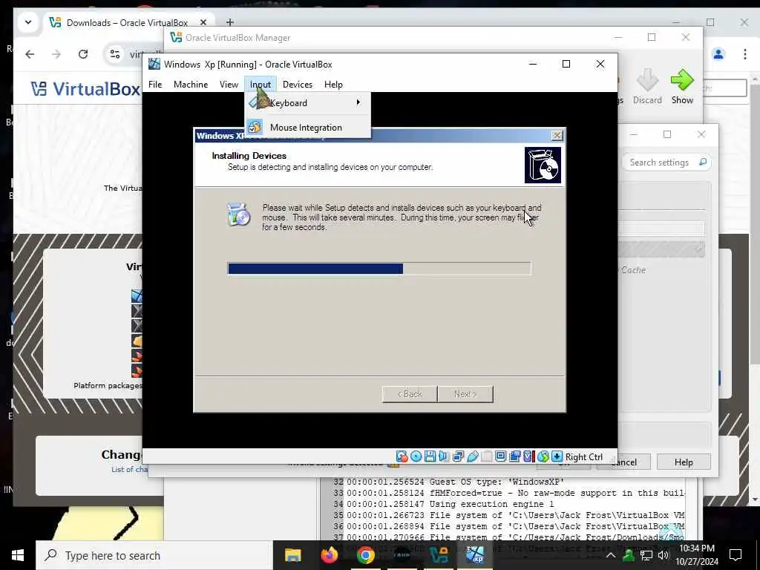
Task: Close the Downloads Chrome tab
Action: (203, 22)
